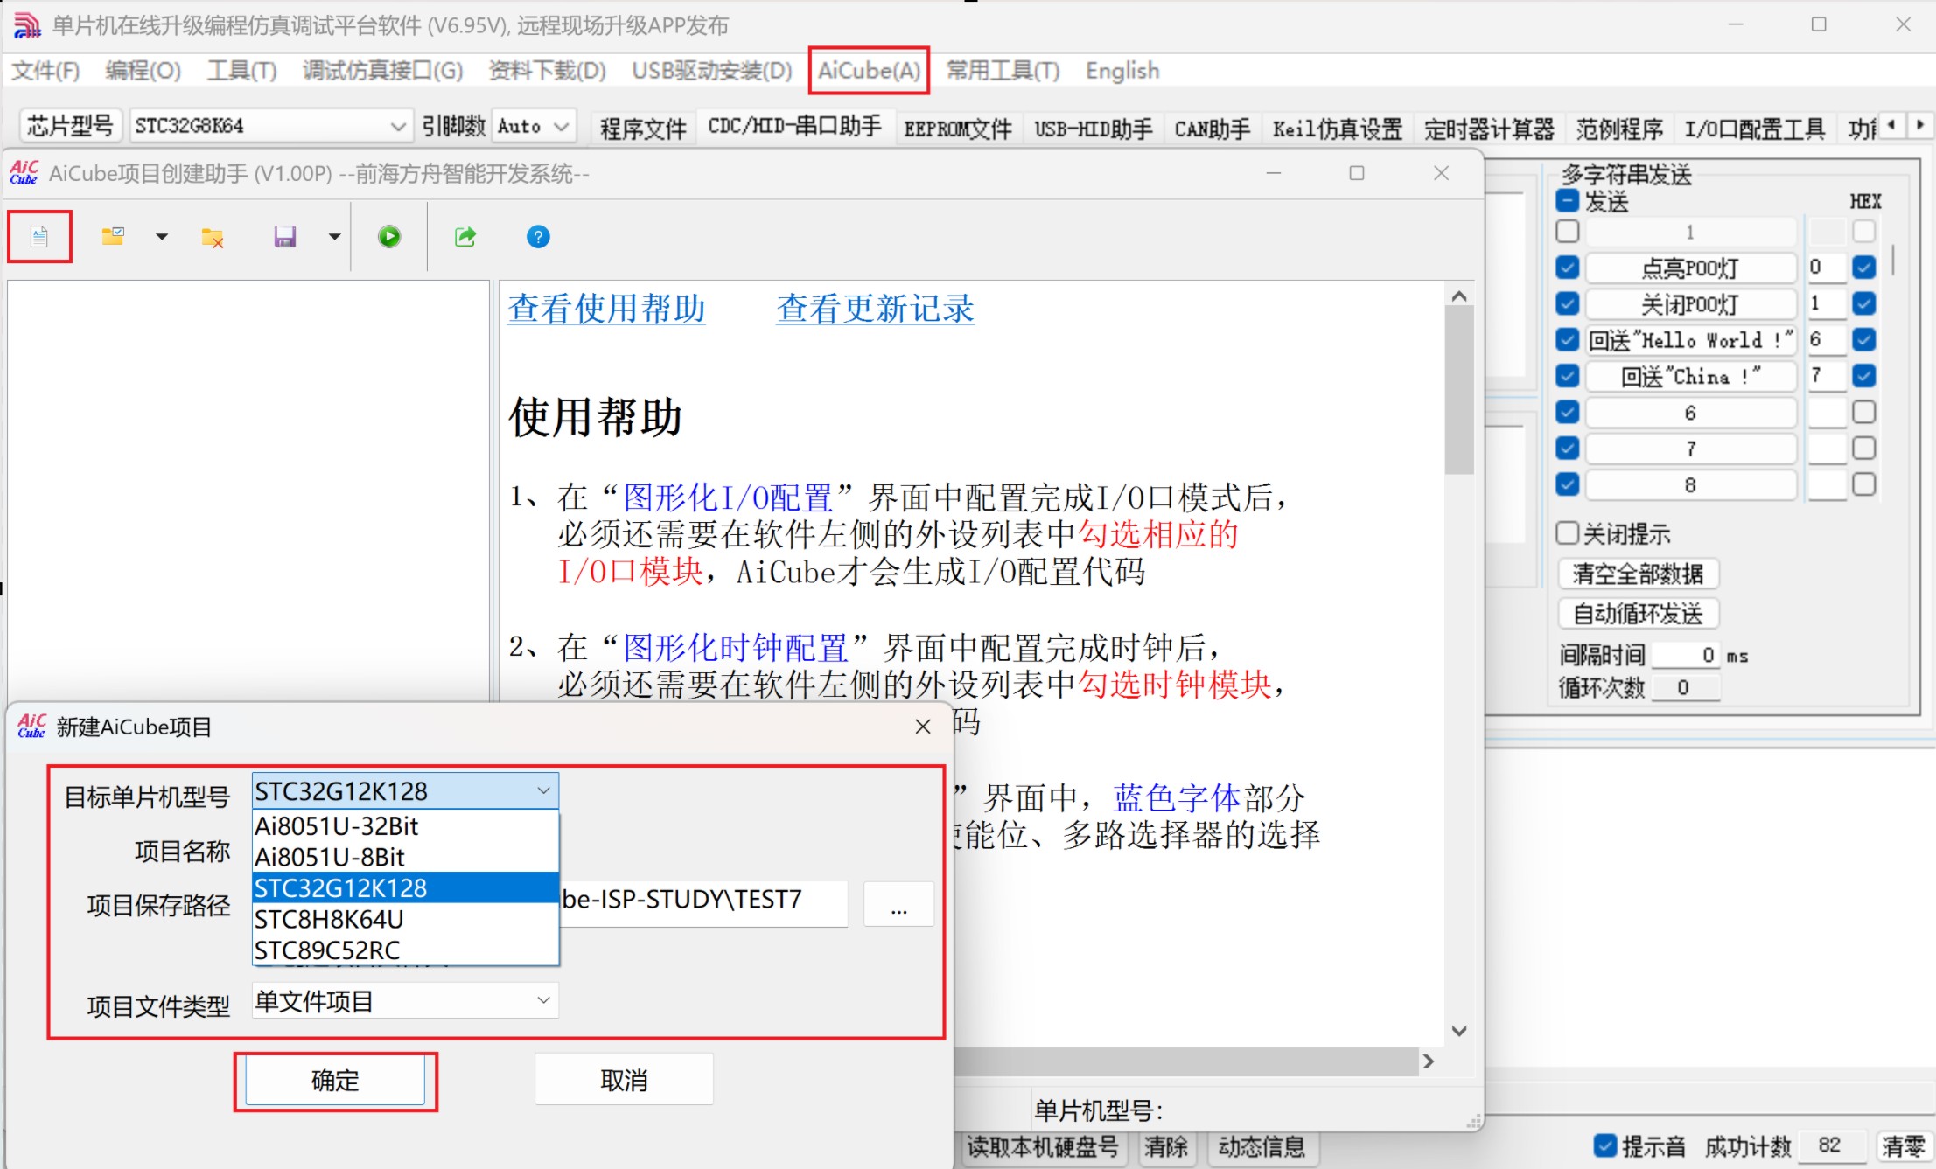Open the 芯片型号 STC32G8K64 combo box
The height and width of the screenshot is (1169, 1936).
coord(270,126)
